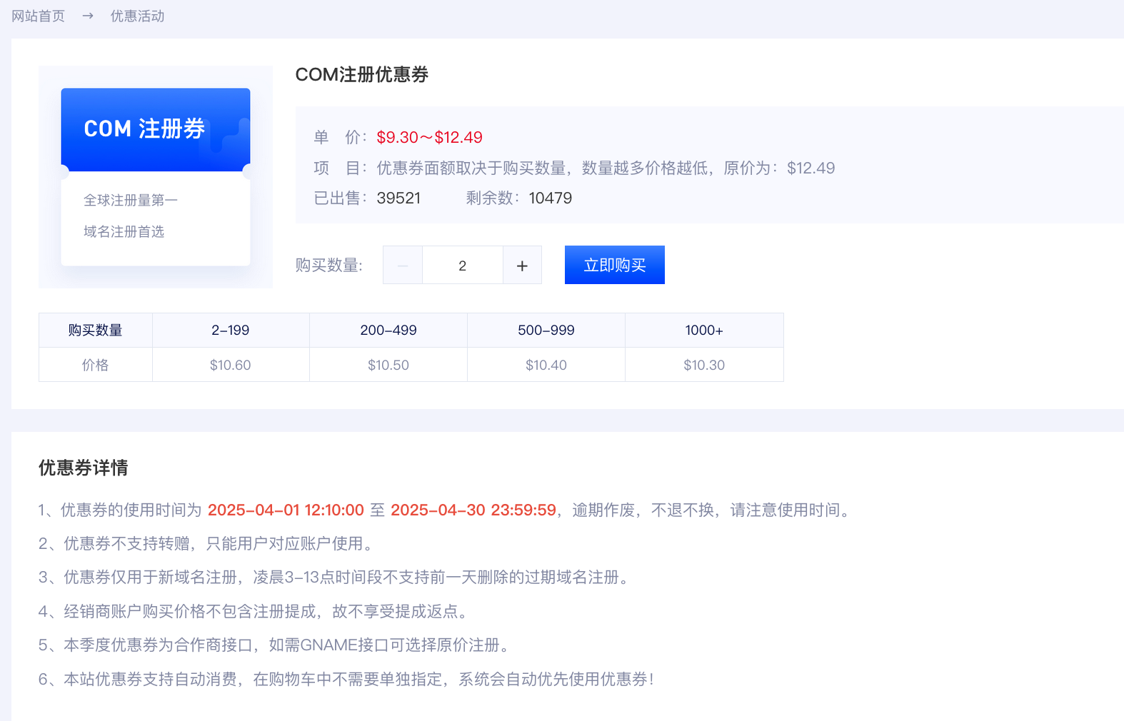The image size is (1124, 721).
Task: Click the COM注册优惠券 title
Action: [x=361, y=75]
